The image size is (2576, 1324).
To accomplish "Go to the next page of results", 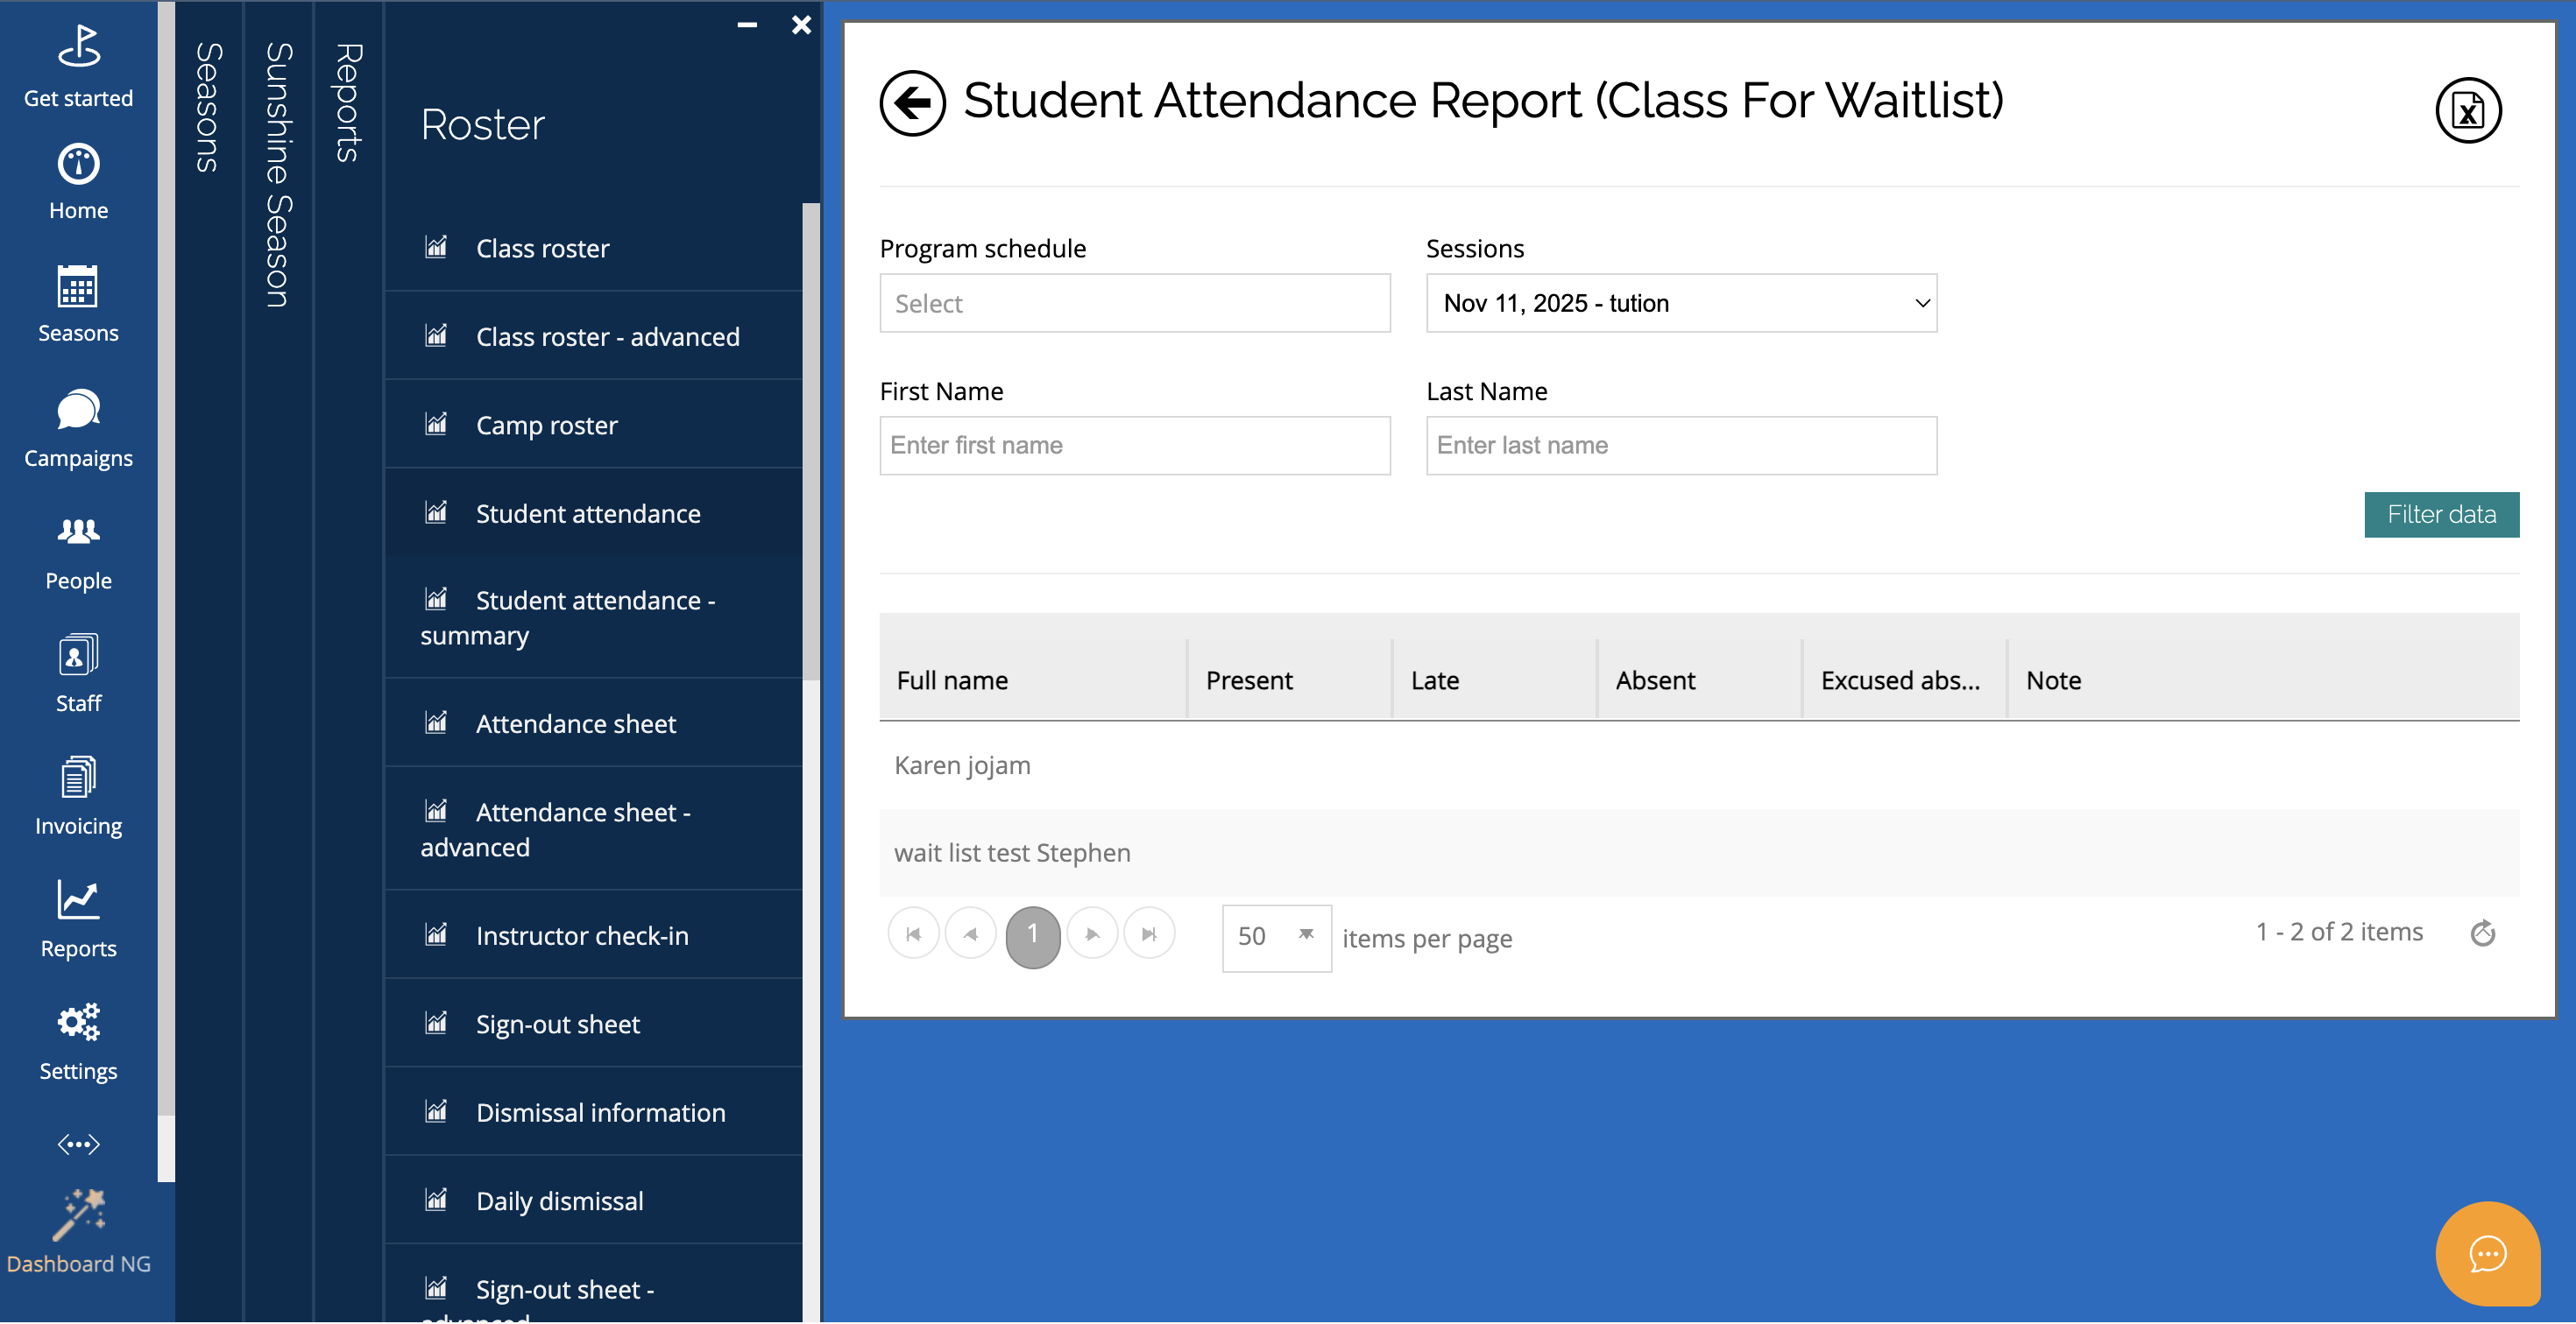I will coord(1091,934).
